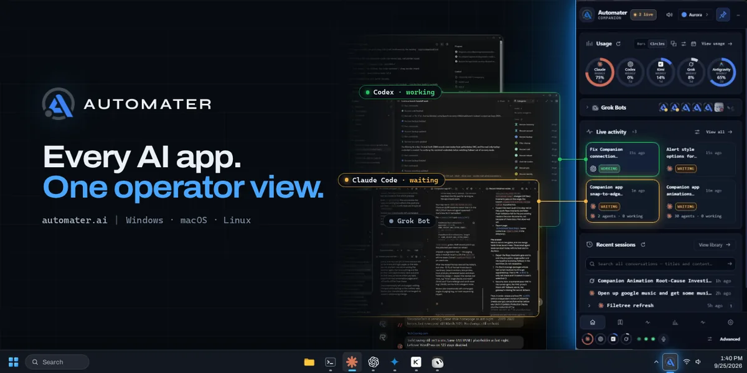
Task: Expand the Filetree refresh session
Action: tap(589, 305)
